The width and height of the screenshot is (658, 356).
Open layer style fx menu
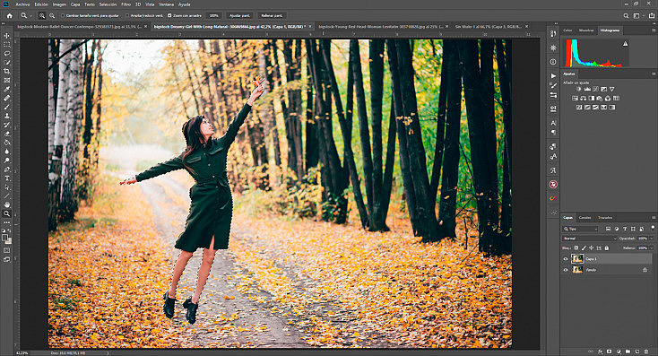coord(600,352)
